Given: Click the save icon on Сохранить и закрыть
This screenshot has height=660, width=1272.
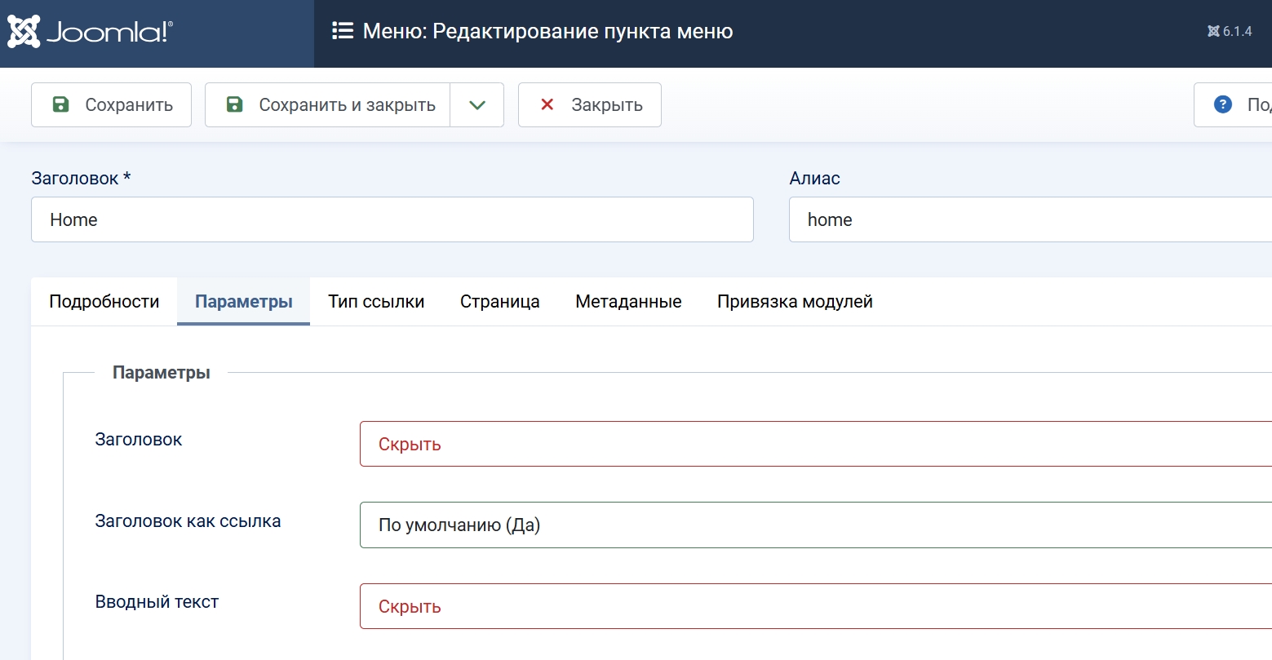Looking at the screenshot, I should pos(235,104).
